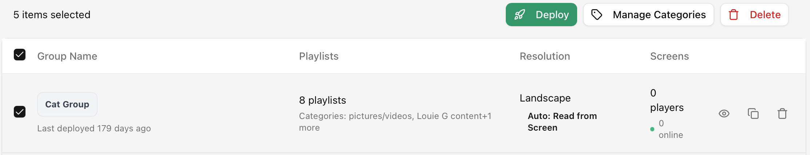Click the tag icon beside Manage Categories
This screenshot has height=155, width=810.
coord(597,15)
